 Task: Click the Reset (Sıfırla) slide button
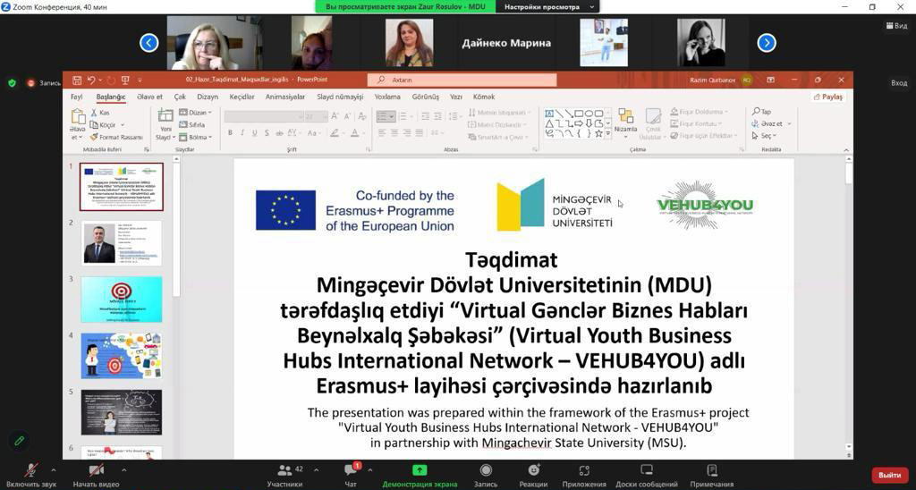pos(192,124)
